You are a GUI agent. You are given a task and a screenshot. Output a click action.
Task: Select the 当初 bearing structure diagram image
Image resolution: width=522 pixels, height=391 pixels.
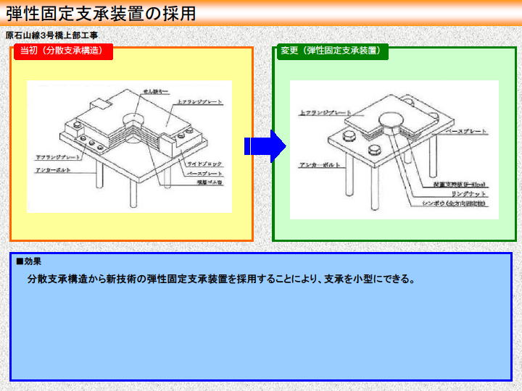129,146
